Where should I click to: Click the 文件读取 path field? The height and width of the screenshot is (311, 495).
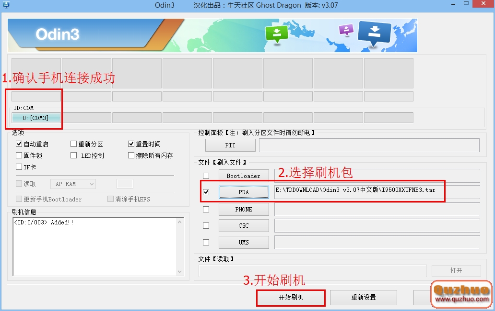313,270
